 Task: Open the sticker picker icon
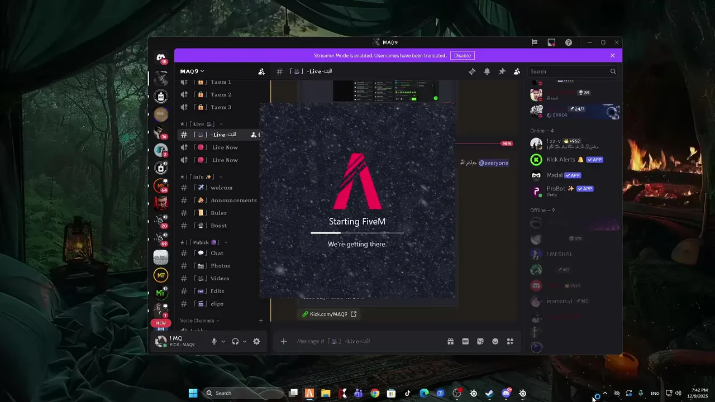480,341
